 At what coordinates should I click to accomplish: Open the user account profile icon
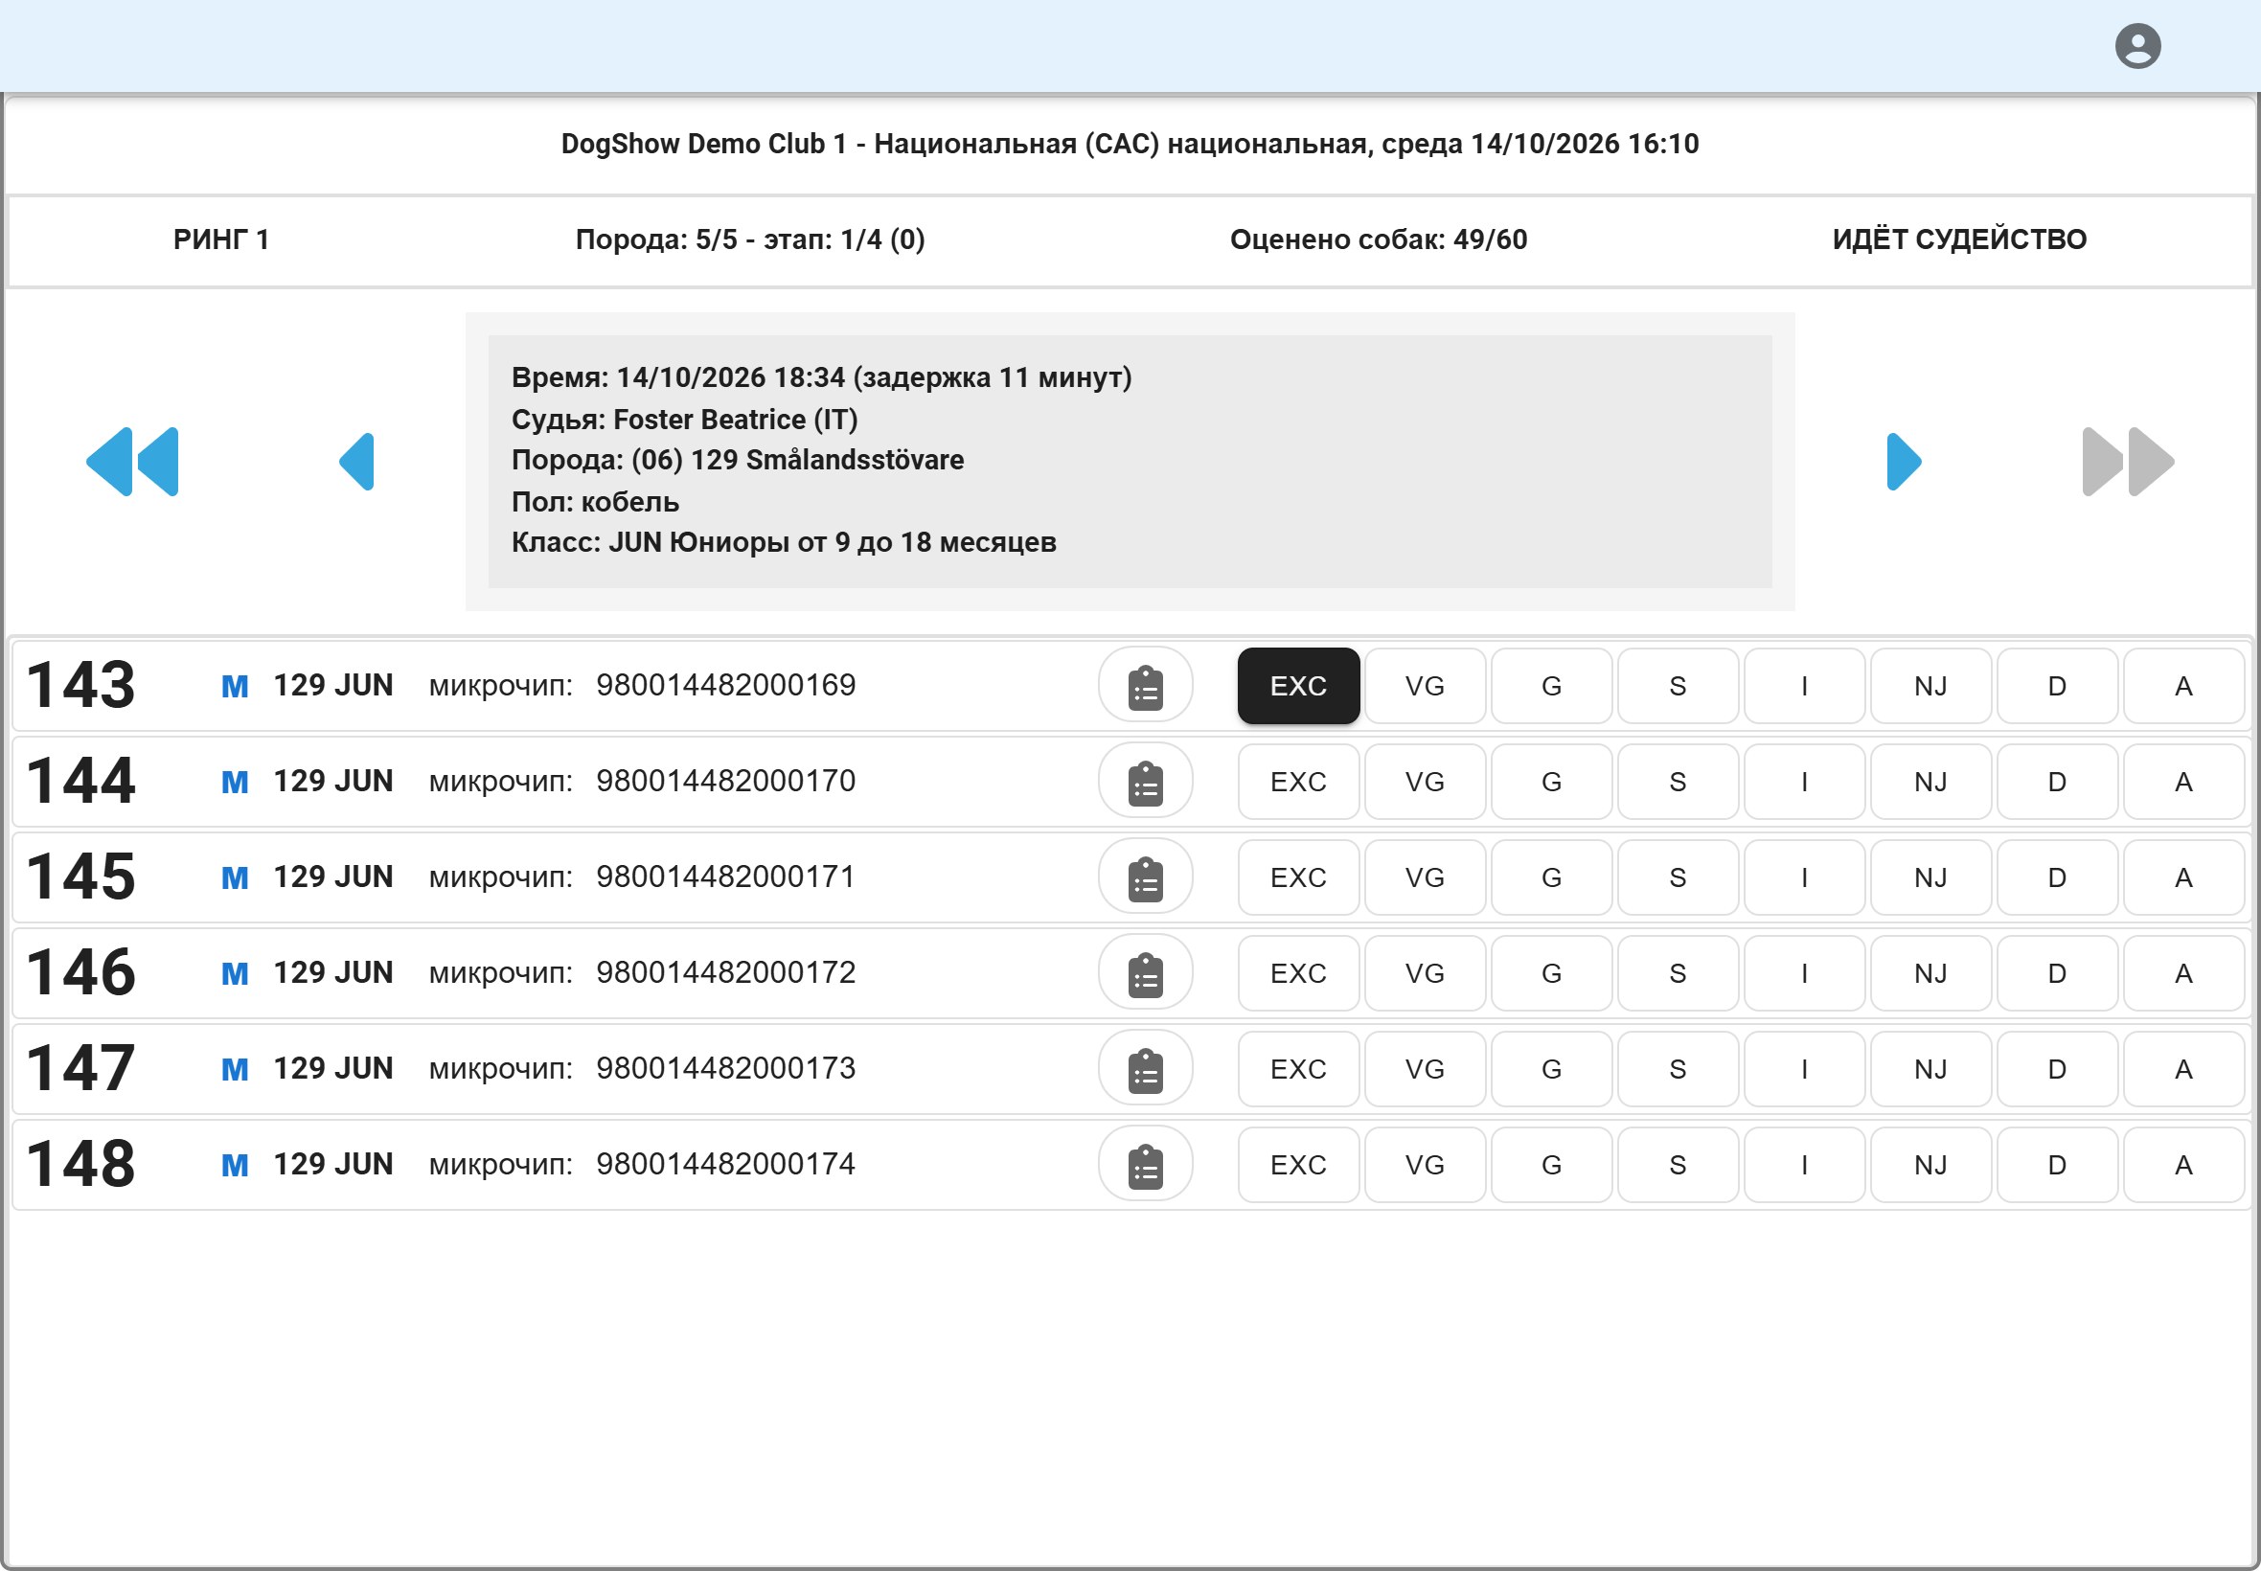click(x=2137, y=46)
